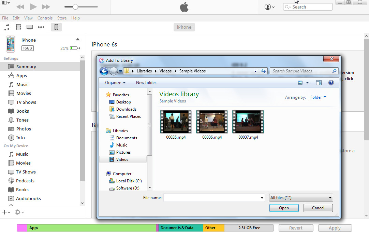Select Apps in the Settings sidebar
The width and height of the screenshot is (369, 237).
click(21, 76)
